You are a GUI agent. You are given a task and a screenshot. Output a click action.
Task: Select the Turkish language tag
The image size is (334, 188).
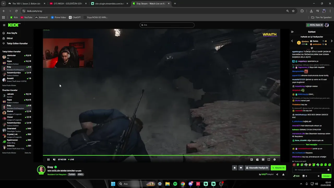click(x=72, y=174)
